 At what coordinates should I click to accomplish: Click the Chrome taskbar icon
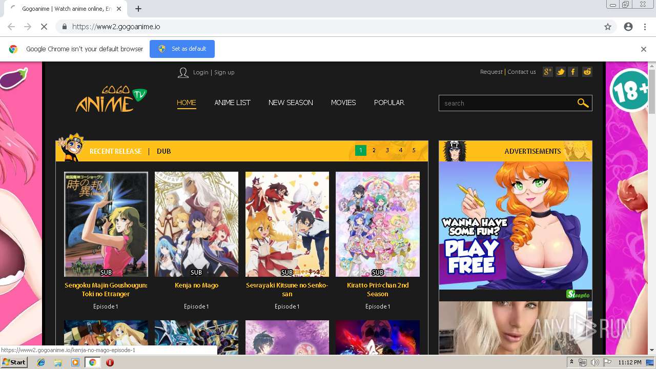click(92, 362)
